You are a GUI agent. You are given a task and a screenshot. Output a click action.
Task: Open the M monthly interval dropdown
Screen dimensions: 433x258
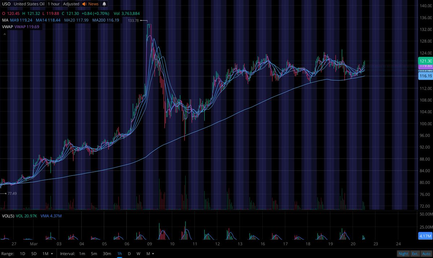[x=150, y=254]
